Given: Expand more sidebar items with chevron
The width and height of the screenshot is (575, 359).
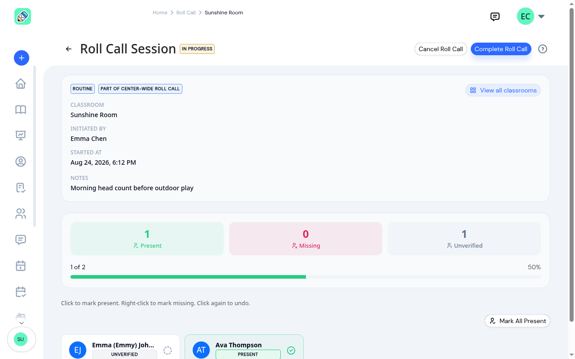Looking at the screenshot, I should (x=22, y=323).
